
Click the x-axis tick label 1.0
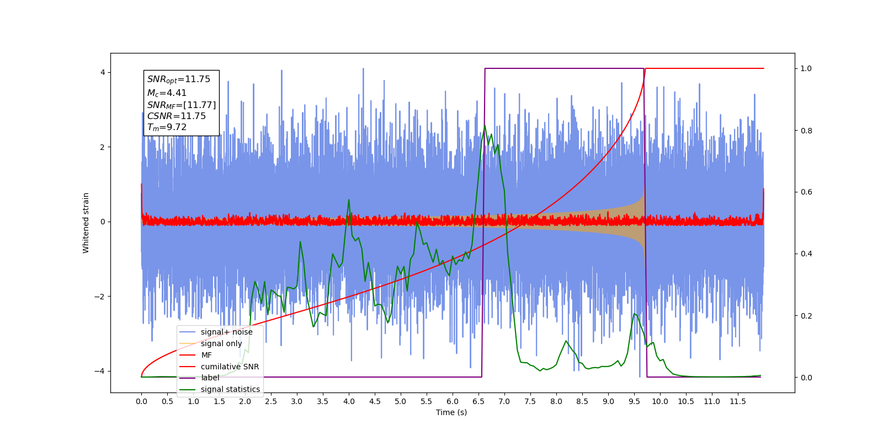(193, 401)
